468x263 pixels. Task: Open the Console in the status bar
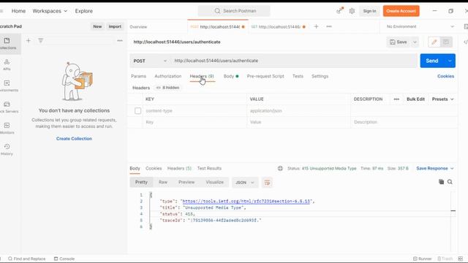64,259
